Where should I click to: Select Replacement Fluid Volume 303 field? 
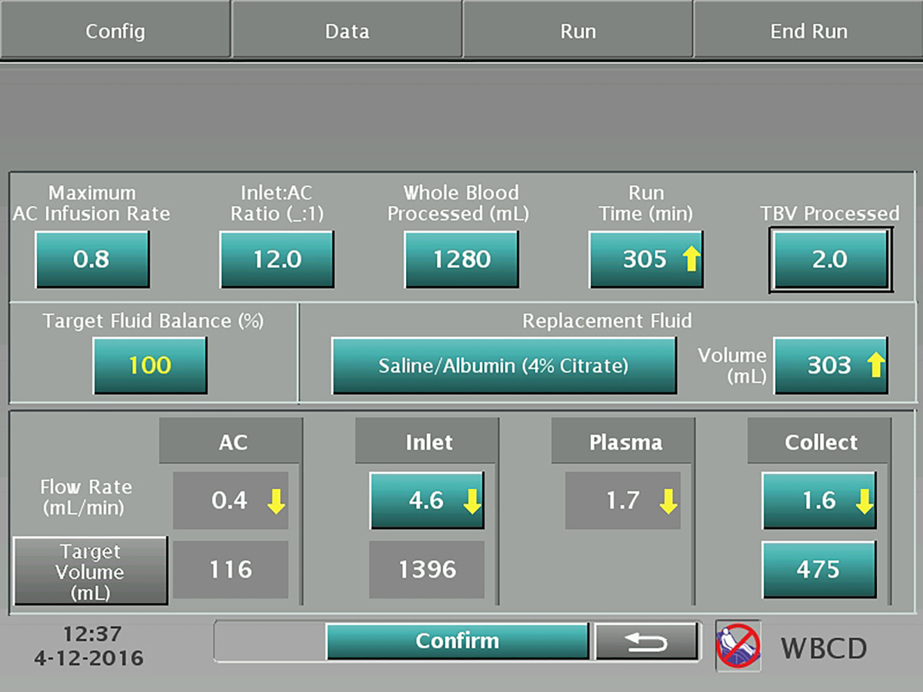[830, 365]
